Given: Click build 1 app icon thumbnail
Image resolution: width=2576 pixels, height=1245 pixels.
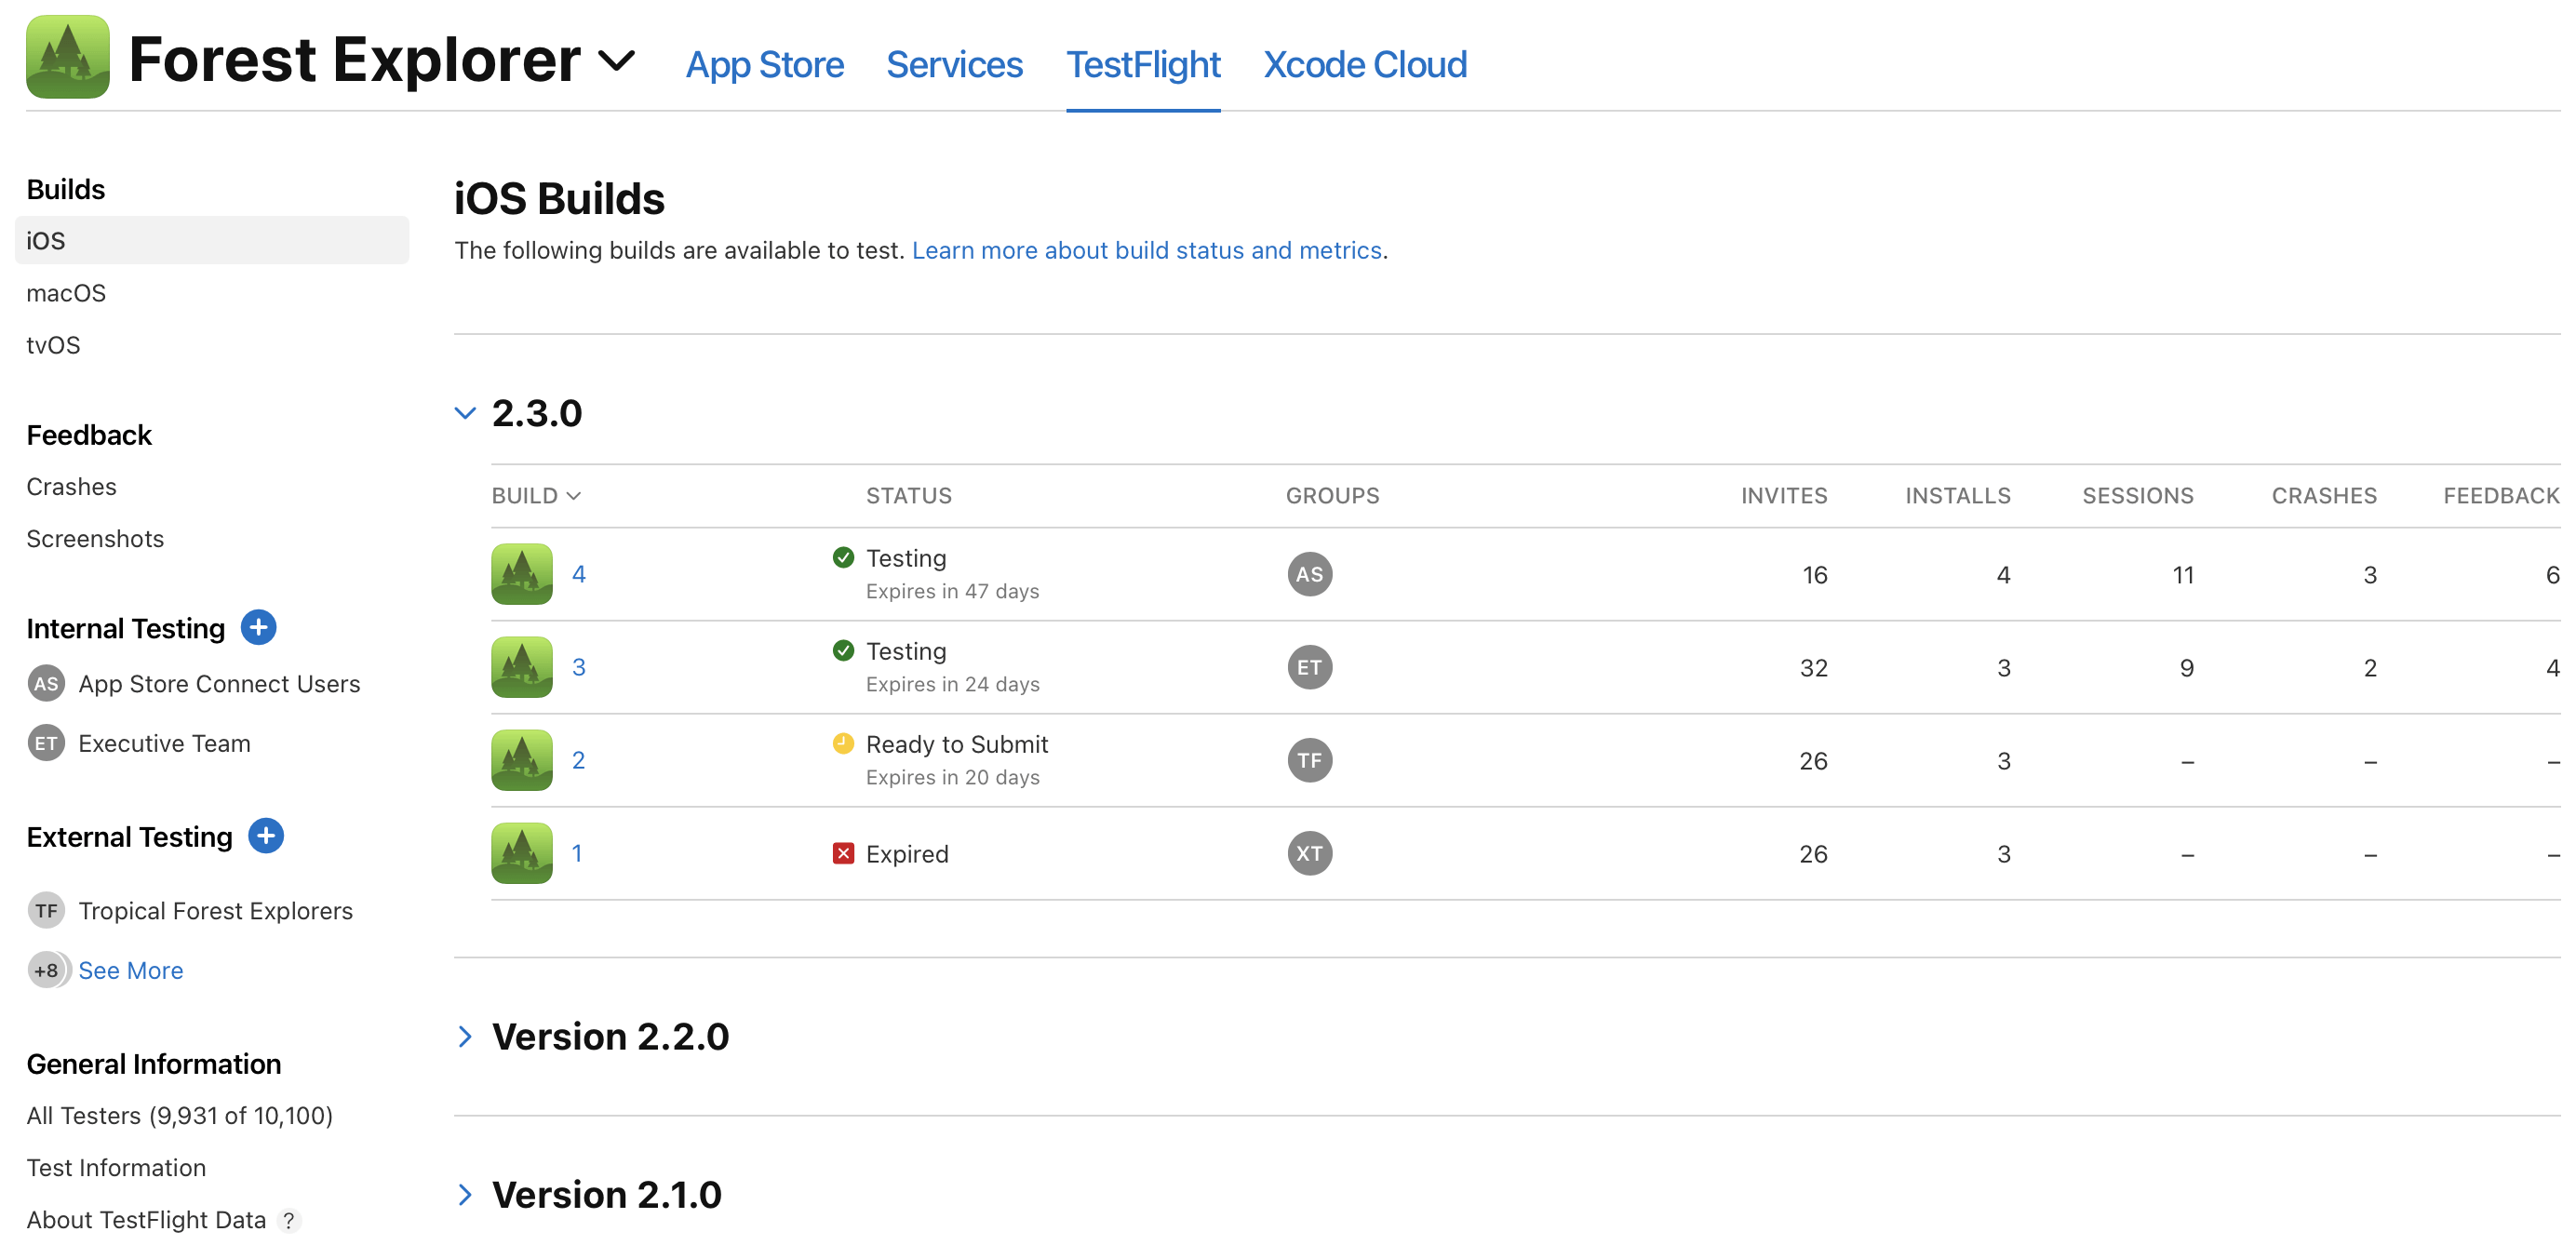Looking at the screenshot, I should 521,853.
